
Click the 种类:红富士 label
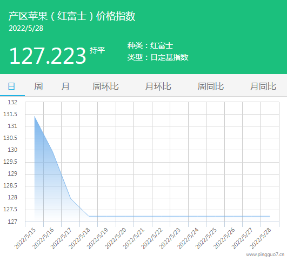[150, 45]
